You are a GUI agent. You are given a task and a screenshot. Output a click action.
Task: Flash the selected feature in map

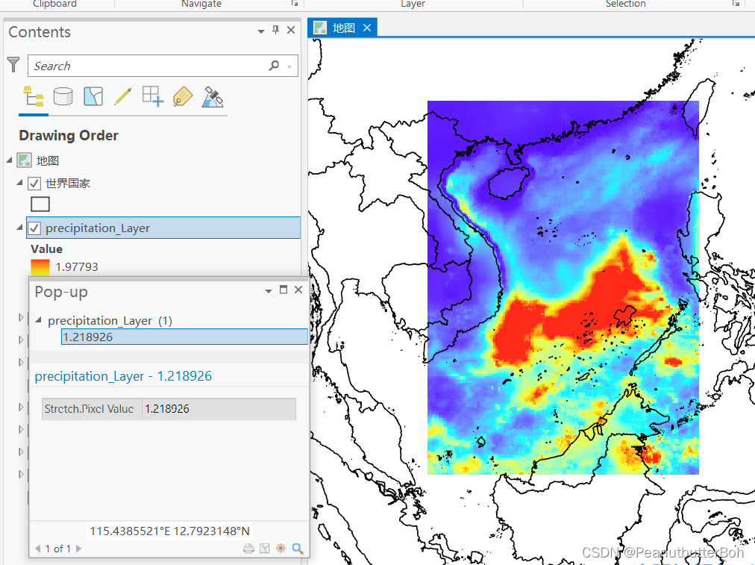point(280,548)
